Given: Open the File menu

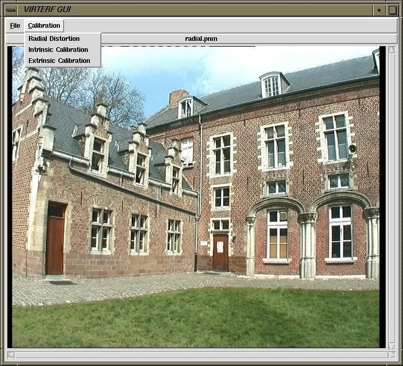Looking at the screenshot, I should [x=15, y=26].
